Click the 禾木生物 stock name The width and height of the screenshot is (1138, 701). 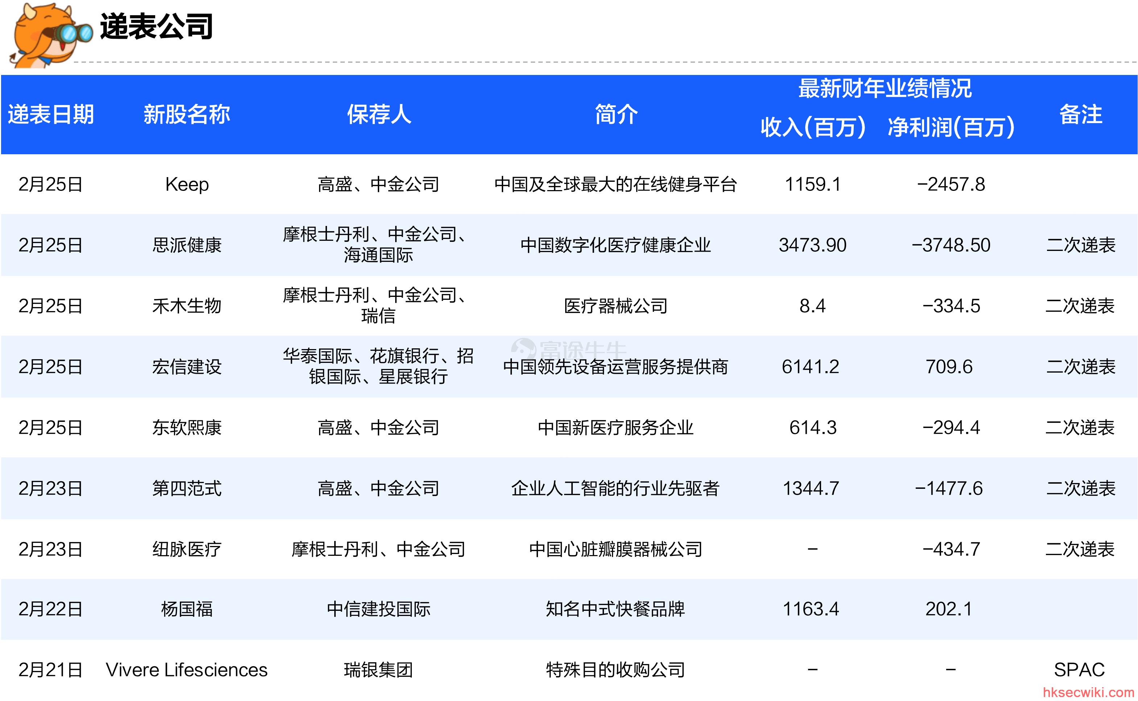187,306
